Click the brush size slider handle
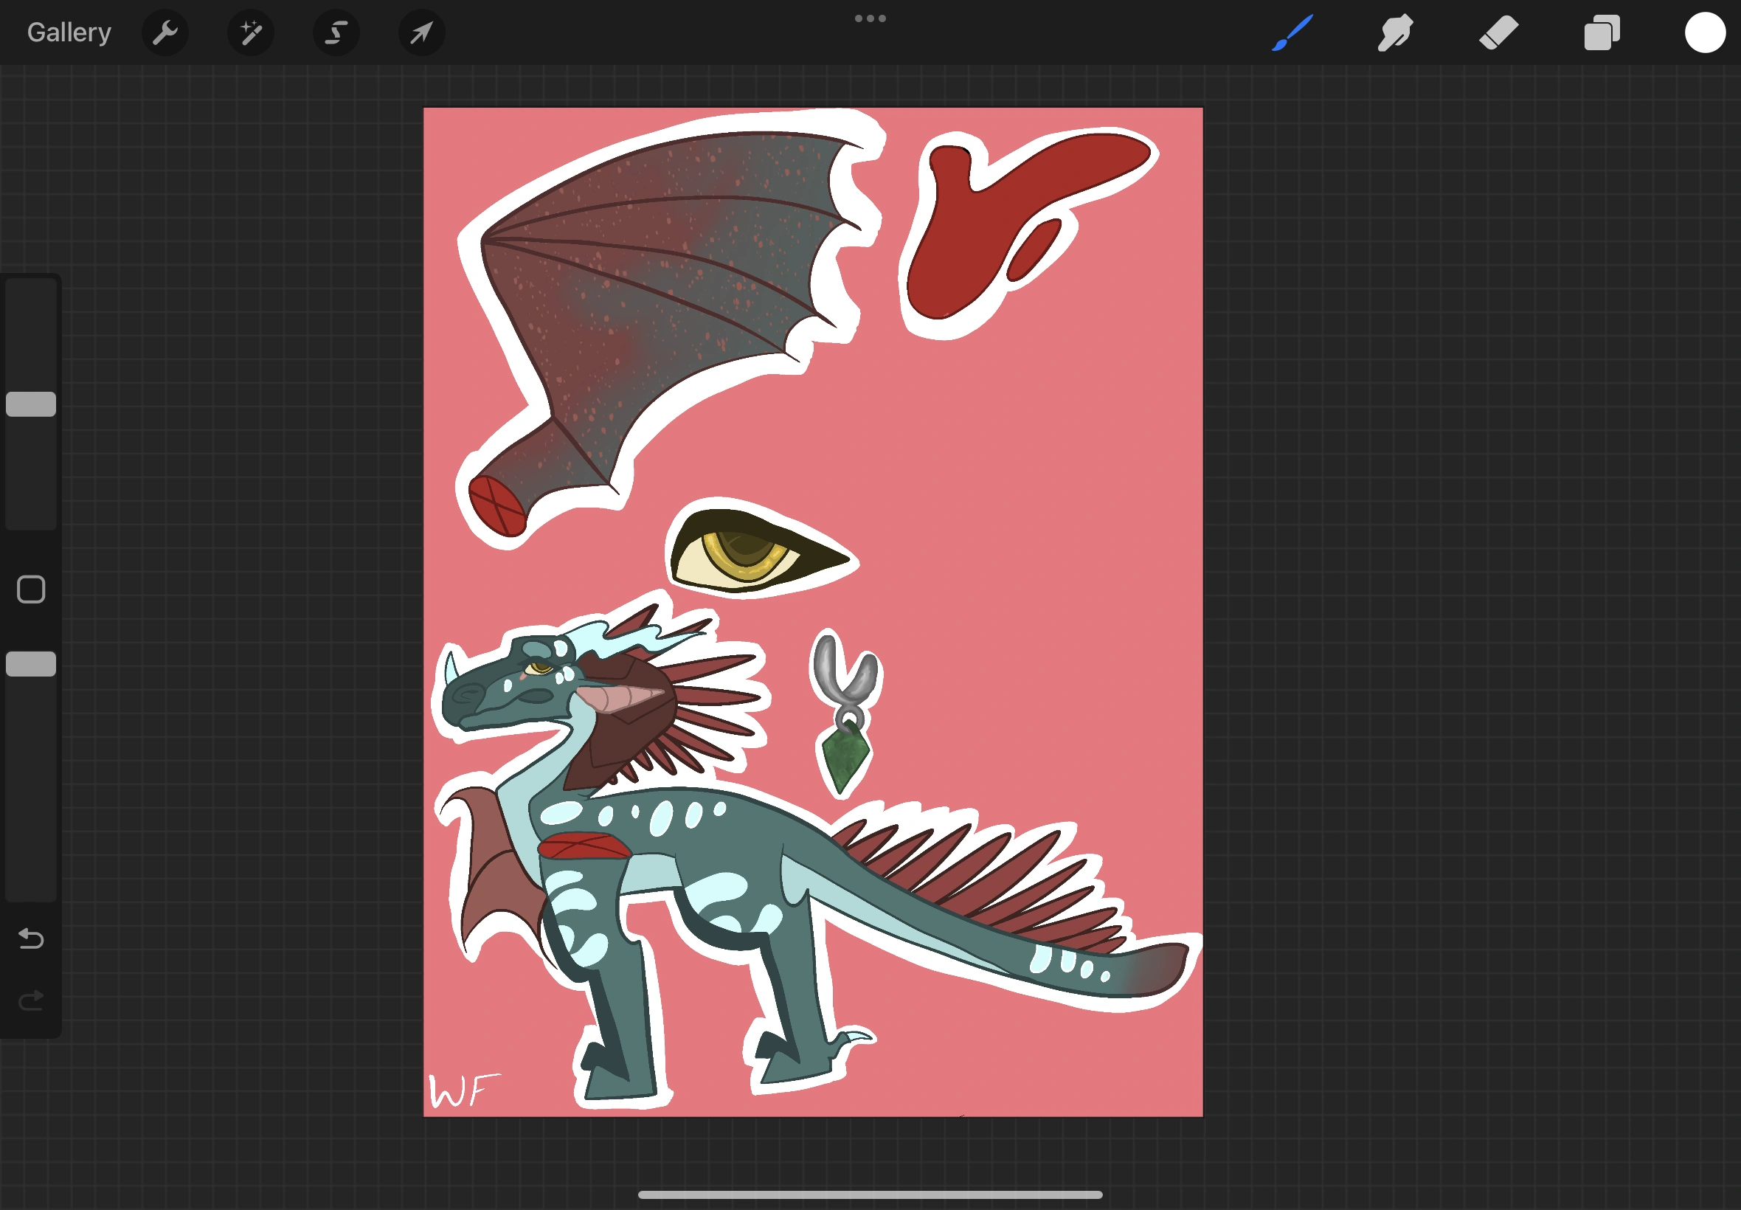The image size is (1741, 1210). (31, 404)
